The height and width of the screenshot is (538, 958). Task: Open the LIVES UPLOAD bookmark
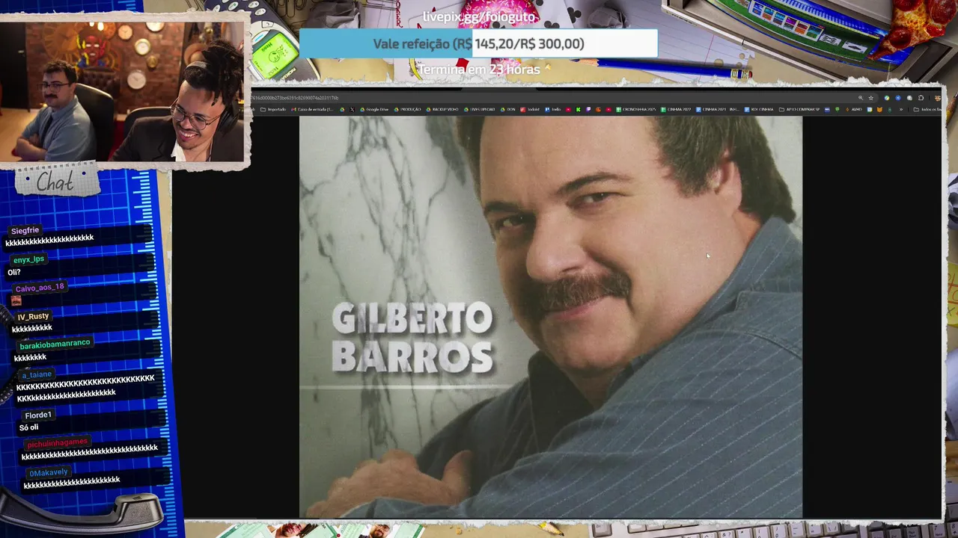pos(479,109)
